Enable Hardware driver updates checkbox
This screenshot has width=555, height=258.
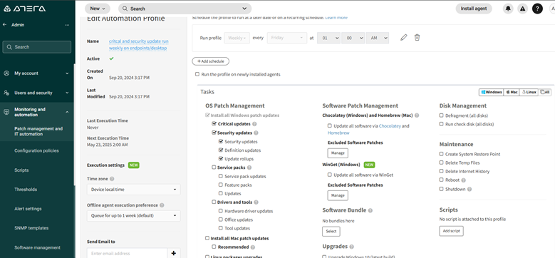221,211
